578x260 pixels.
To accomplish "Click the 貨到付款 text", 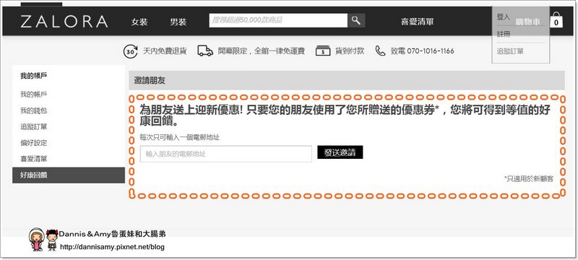I will point(350,51).
